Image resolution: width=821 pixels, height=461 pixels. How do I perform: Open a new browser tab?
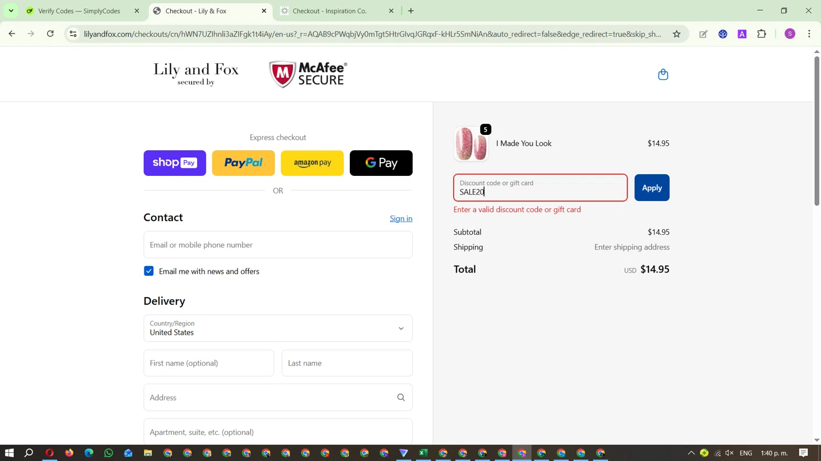pos(411,11)
